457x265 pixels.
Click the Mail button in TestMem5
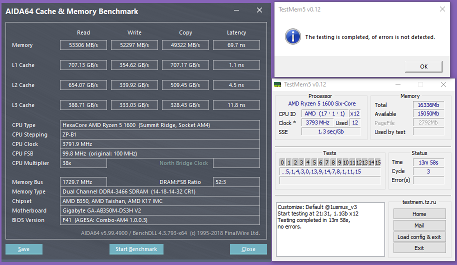click(x=419, y=225)
